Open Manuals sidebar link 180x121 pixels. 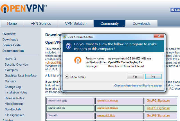tap(10, 81)
